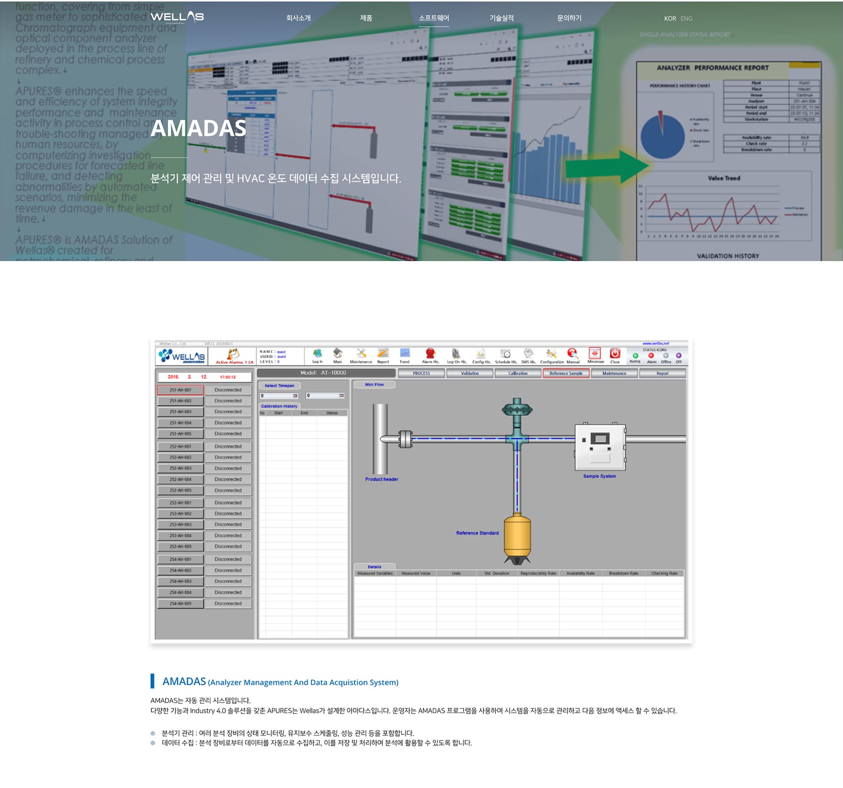843x788 pixels.
Task: Click the 'Model: AT-10000' title bar
Action: (x=326, y=373)
